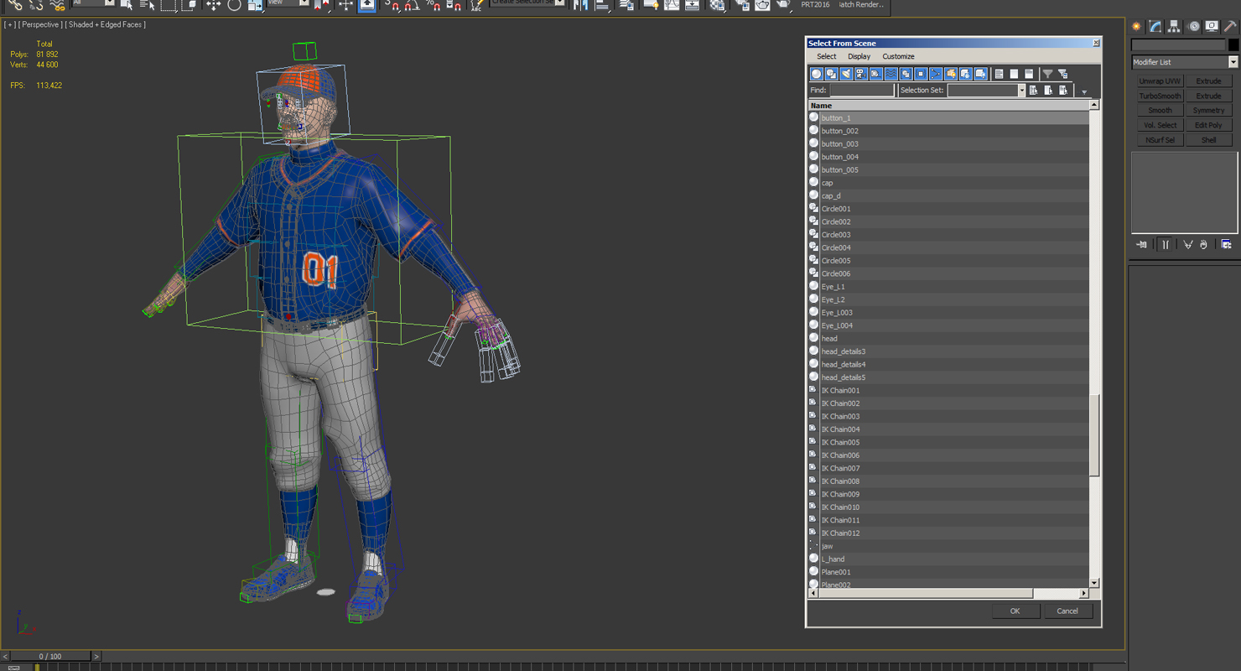Click the Display Containers filter icon
The height and width of the screenshot is (671, 1241).
[x=951, y=74]
